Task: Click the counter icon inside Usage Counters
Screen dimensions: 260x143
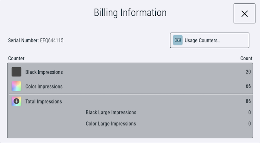Action: click(x=178, y=40)
